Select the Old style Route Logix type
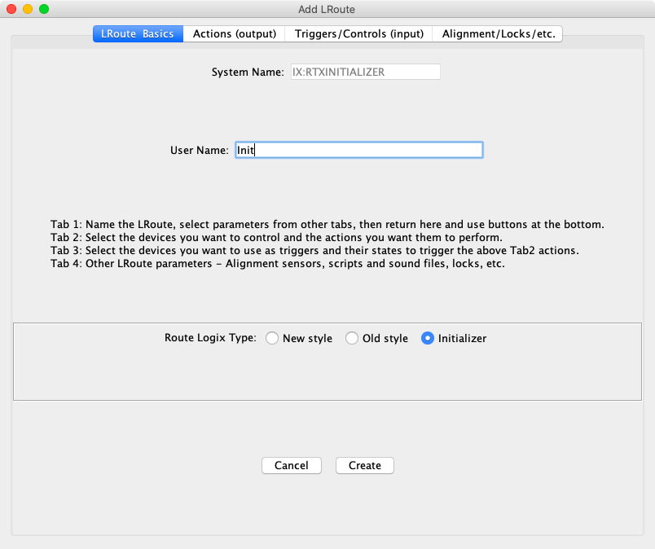The width and height of the screenshot is (655, 549). coord(352,338)
